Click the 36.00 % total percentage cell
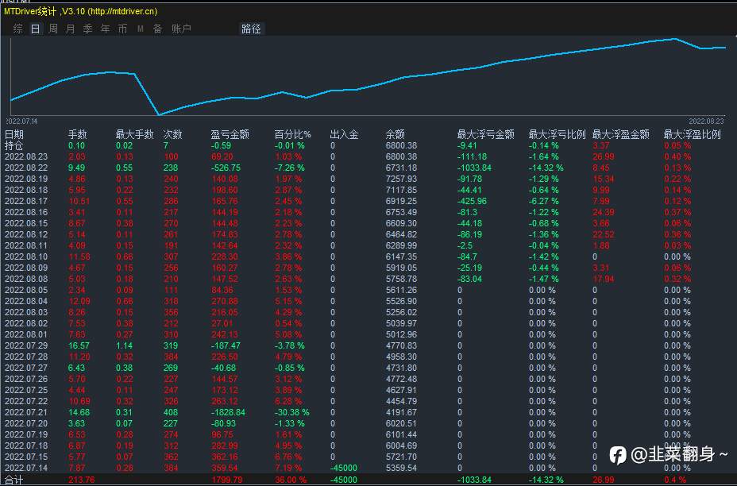Viewport: 737px width, 486px height. [291, 480]
